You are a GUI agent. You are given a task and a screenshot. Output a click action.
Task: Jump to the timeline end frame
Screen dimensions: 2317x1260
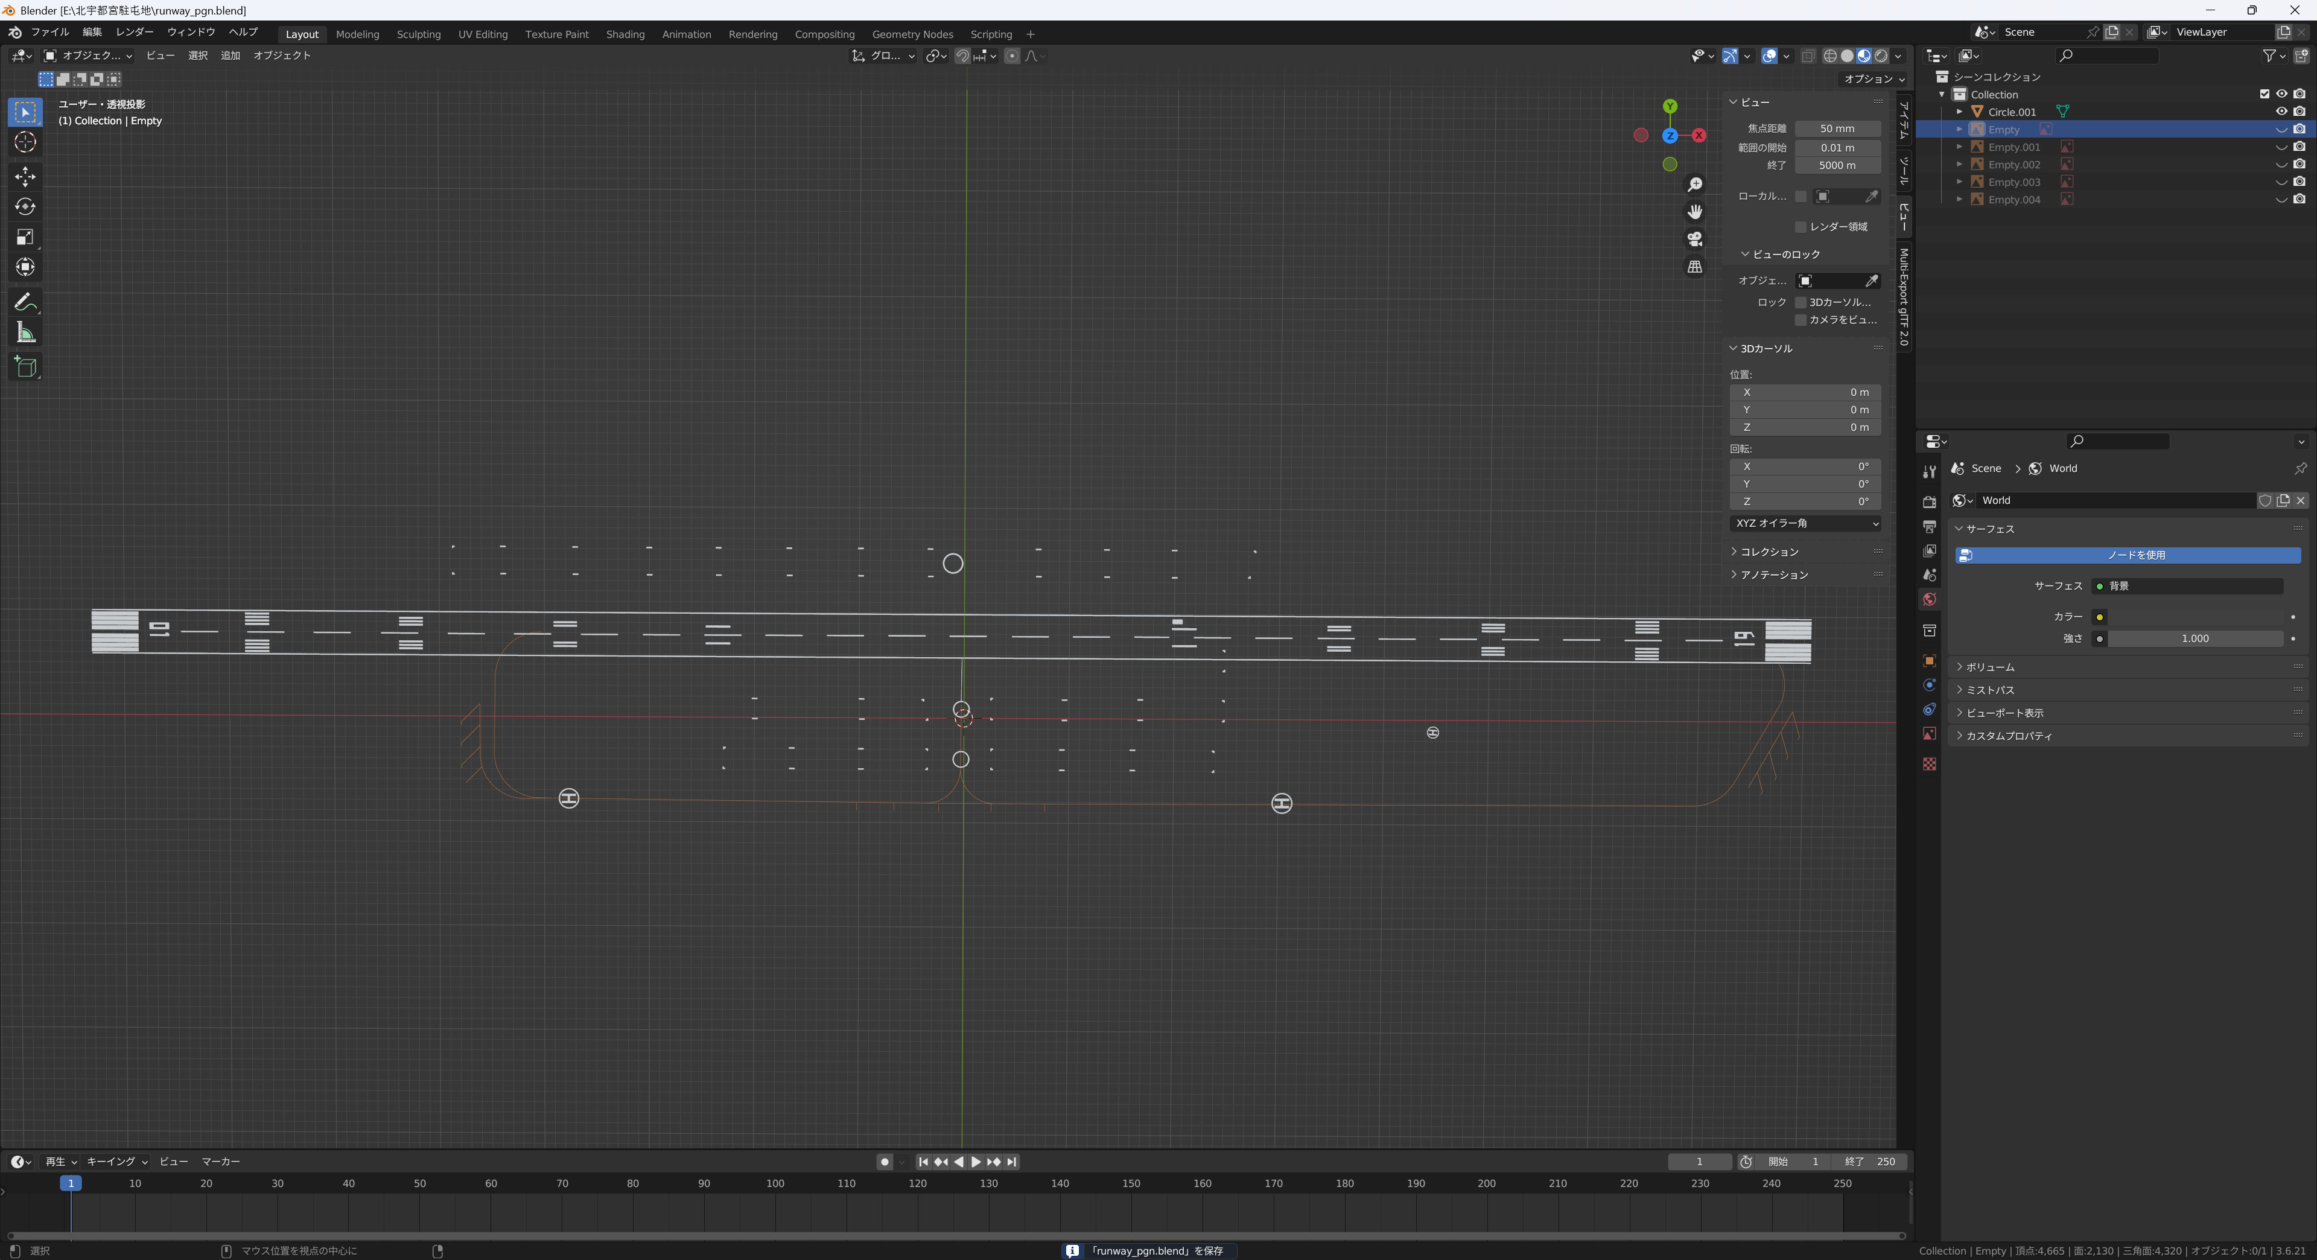click(x=1012, y=1162)
